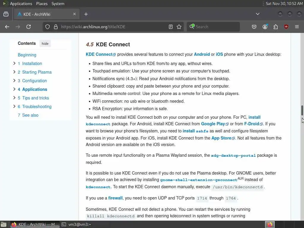The height and width of the screenshot is (228, 304).
Task: Open the sshfs package link
Action: pyautogui.click(x=202, y=131)
